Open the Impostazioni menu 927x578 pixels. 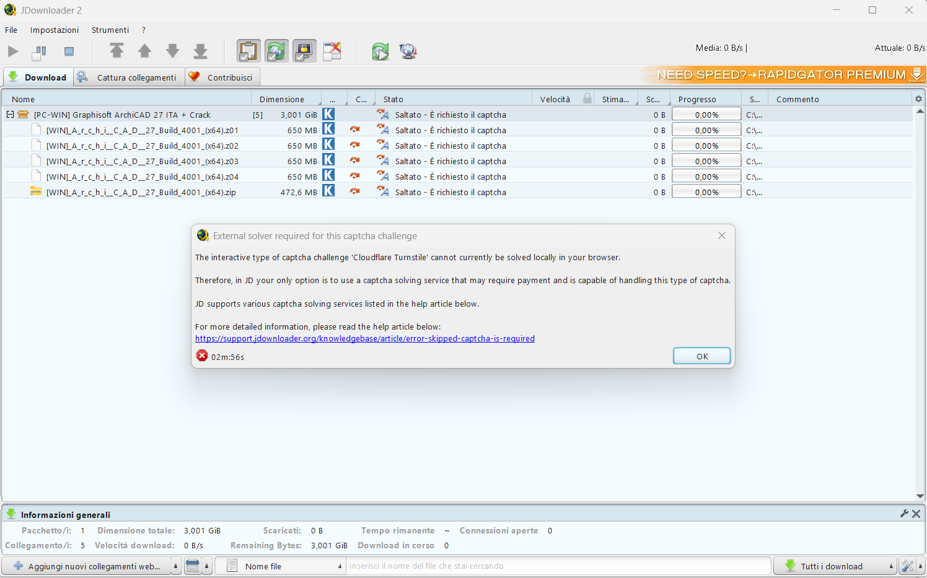55,30
